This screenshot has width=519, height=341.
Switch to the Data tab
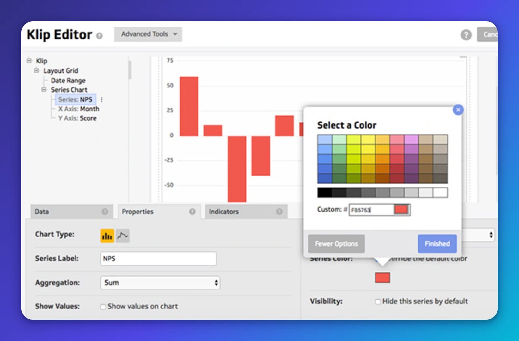pyautogui.click(x=72, y=212)
